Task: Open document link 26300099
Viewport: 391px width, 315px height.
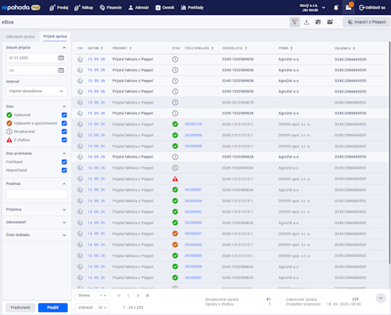Action: [x=193, y=135]
